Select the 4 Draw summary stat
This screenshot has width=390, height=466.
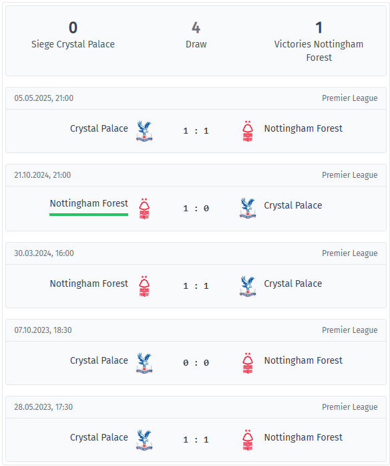point(196,35)
